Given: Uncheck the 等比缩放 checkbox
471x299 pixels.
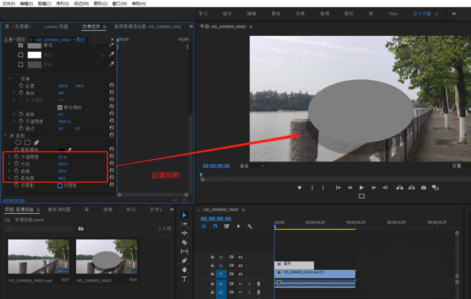Looking at the screenshot, I should (60, 107).
